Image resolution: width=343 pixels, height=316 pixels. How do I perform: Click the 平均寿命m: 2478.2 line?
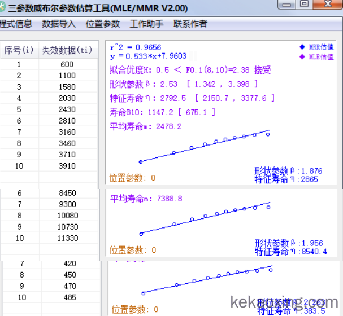click(146, 126)
